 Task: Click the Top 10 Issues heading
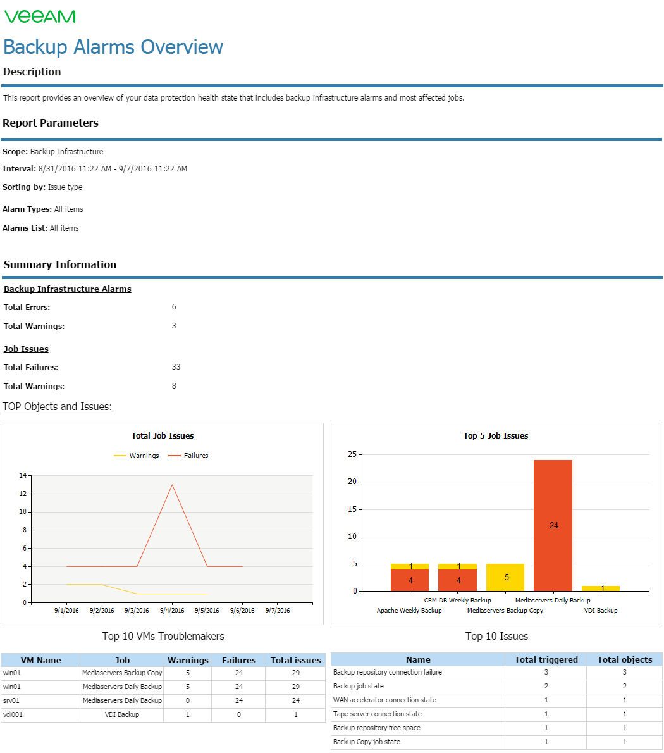tap(496, 637)
